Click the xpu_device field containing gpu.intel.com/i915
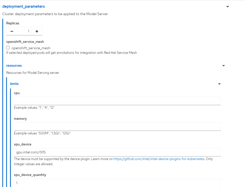This screenshot has width=245, height=187. pyautogui.click(x=117, y=152)
